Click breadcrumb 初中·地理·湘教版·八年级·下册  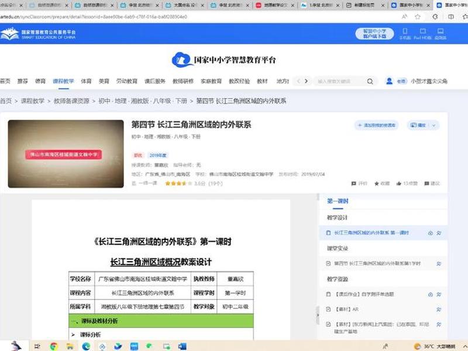pos(143,101)
